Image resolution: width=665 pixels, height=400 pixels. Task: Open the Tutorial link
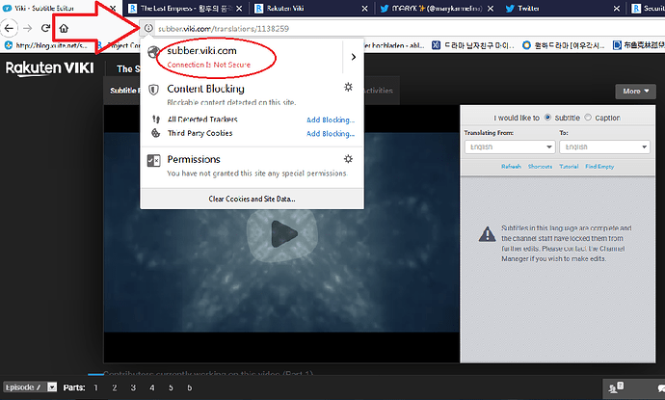coord(569,167)
